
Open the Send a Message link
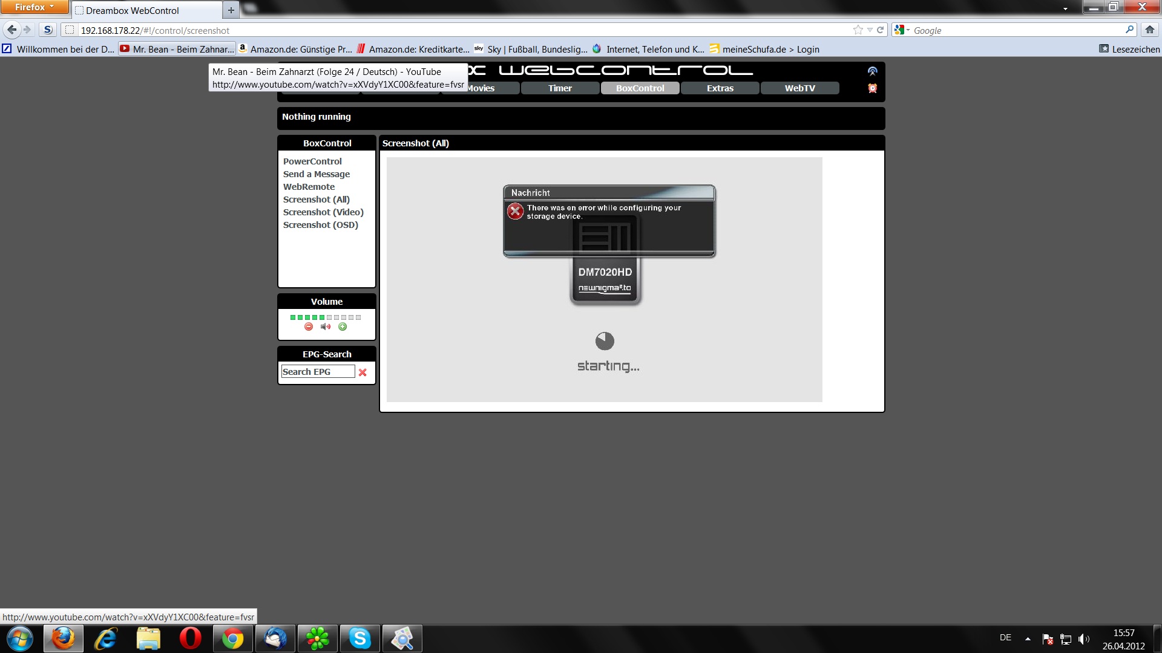pos(317,174)
